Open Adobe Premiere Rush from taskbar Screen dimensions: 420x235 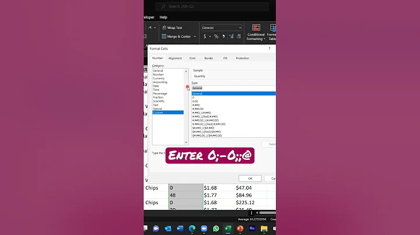252,229
